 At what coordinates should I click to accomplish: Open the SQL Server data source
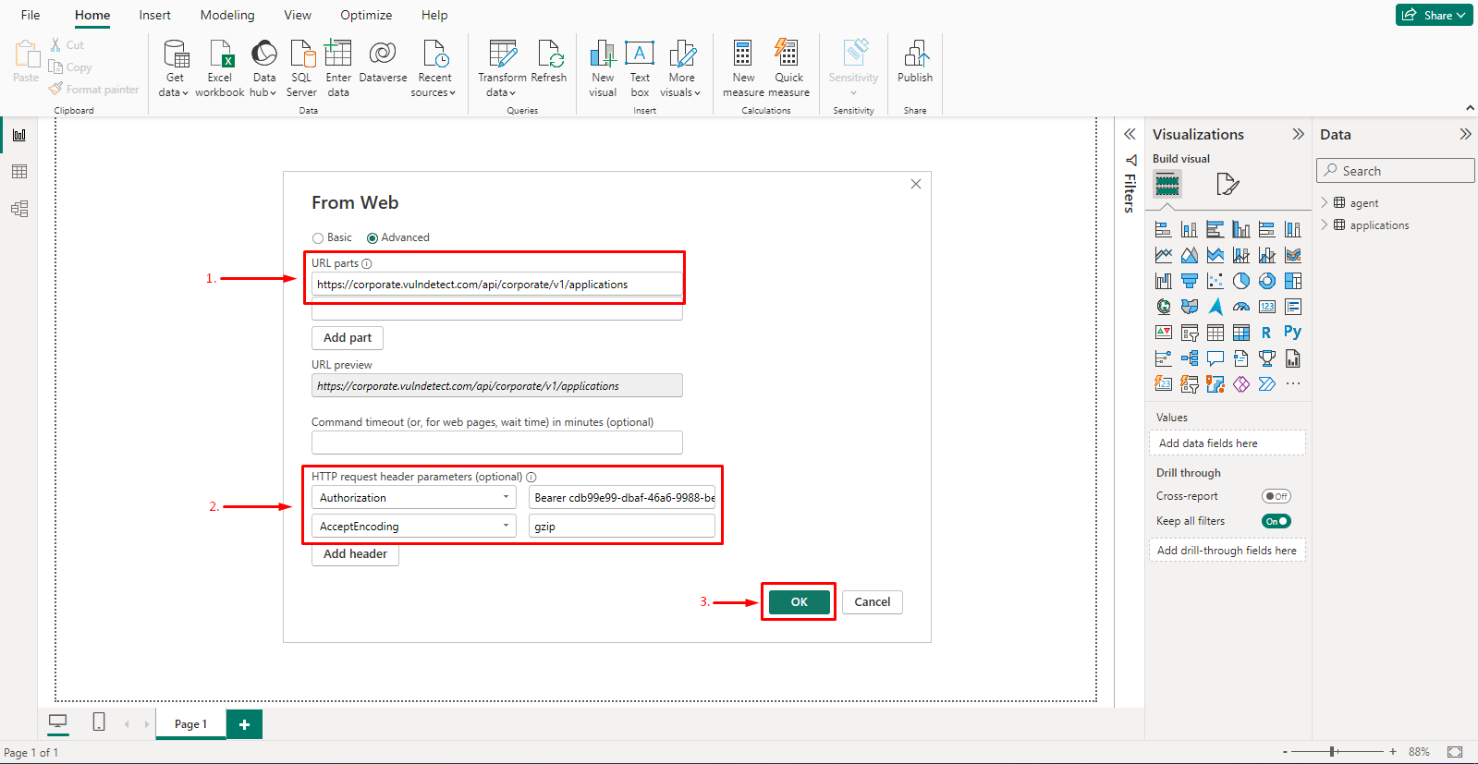[301, 55]
